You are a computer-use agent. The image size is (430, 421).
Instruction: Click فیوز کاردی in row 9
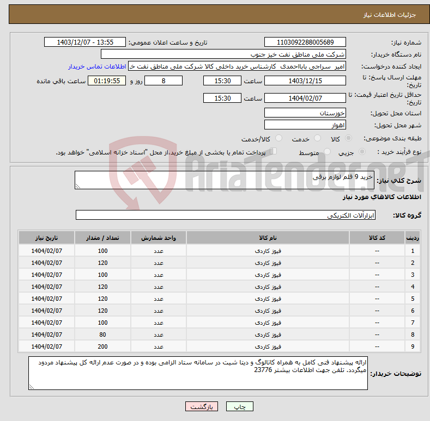[268, 347]
